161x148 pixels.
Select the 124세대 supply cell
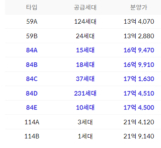[85, 21]
